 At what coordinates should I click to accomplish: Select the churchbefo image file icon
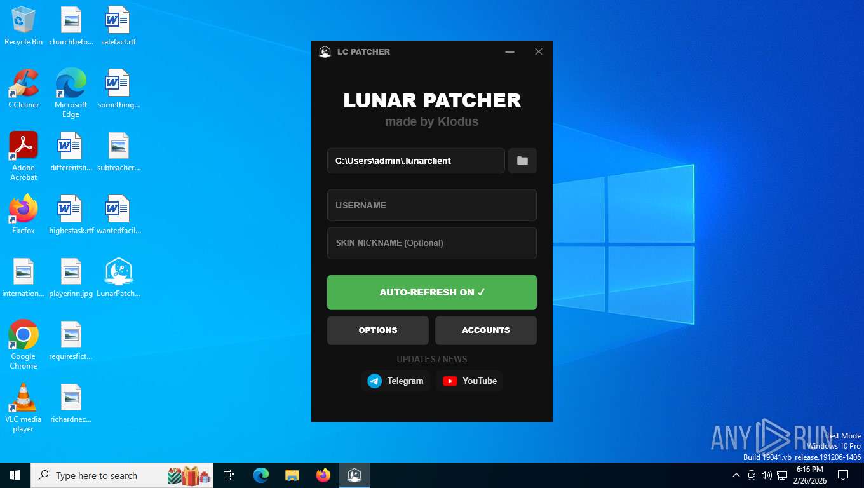pos(71,26)
